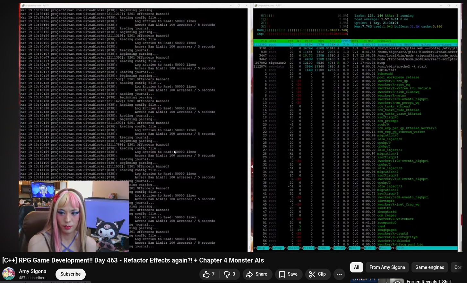The image size is (467, 283).
Task: Like the video with 7 likes
Action: click(209, 274)
